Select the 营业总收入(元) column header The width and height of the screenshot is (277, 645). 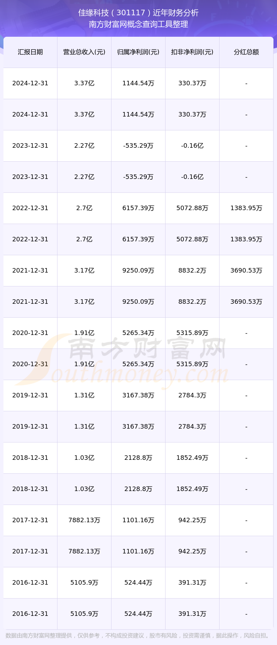coord(84,52)
